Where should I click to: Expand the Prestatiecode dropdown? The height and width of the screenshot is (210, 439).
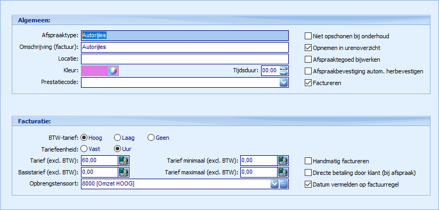[283, 82]
